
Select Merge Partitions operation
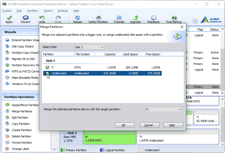[x=19, y=111]
